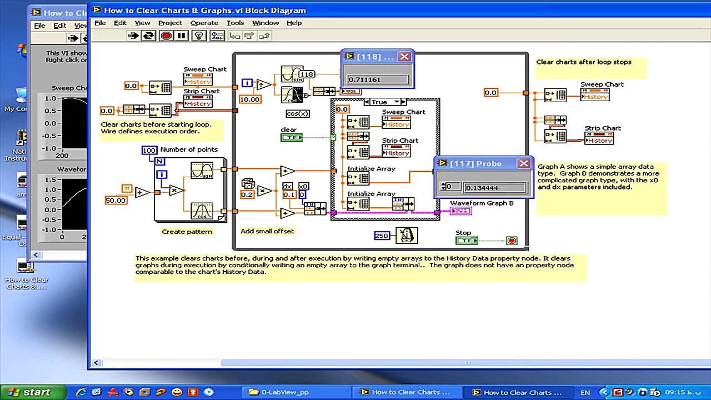
Task: Select the Stop boolean TF terminal
Action: pyautogui.click(x=466, y=241)
